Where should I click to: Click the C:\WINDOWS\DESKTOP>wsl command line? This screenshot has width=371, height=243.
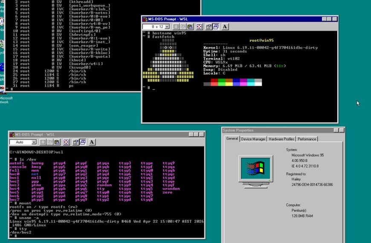pos(36,152)
